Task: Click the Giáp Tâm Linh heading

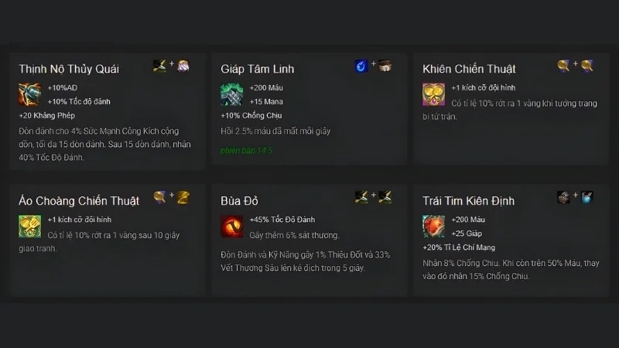Action: pos(258,69)
